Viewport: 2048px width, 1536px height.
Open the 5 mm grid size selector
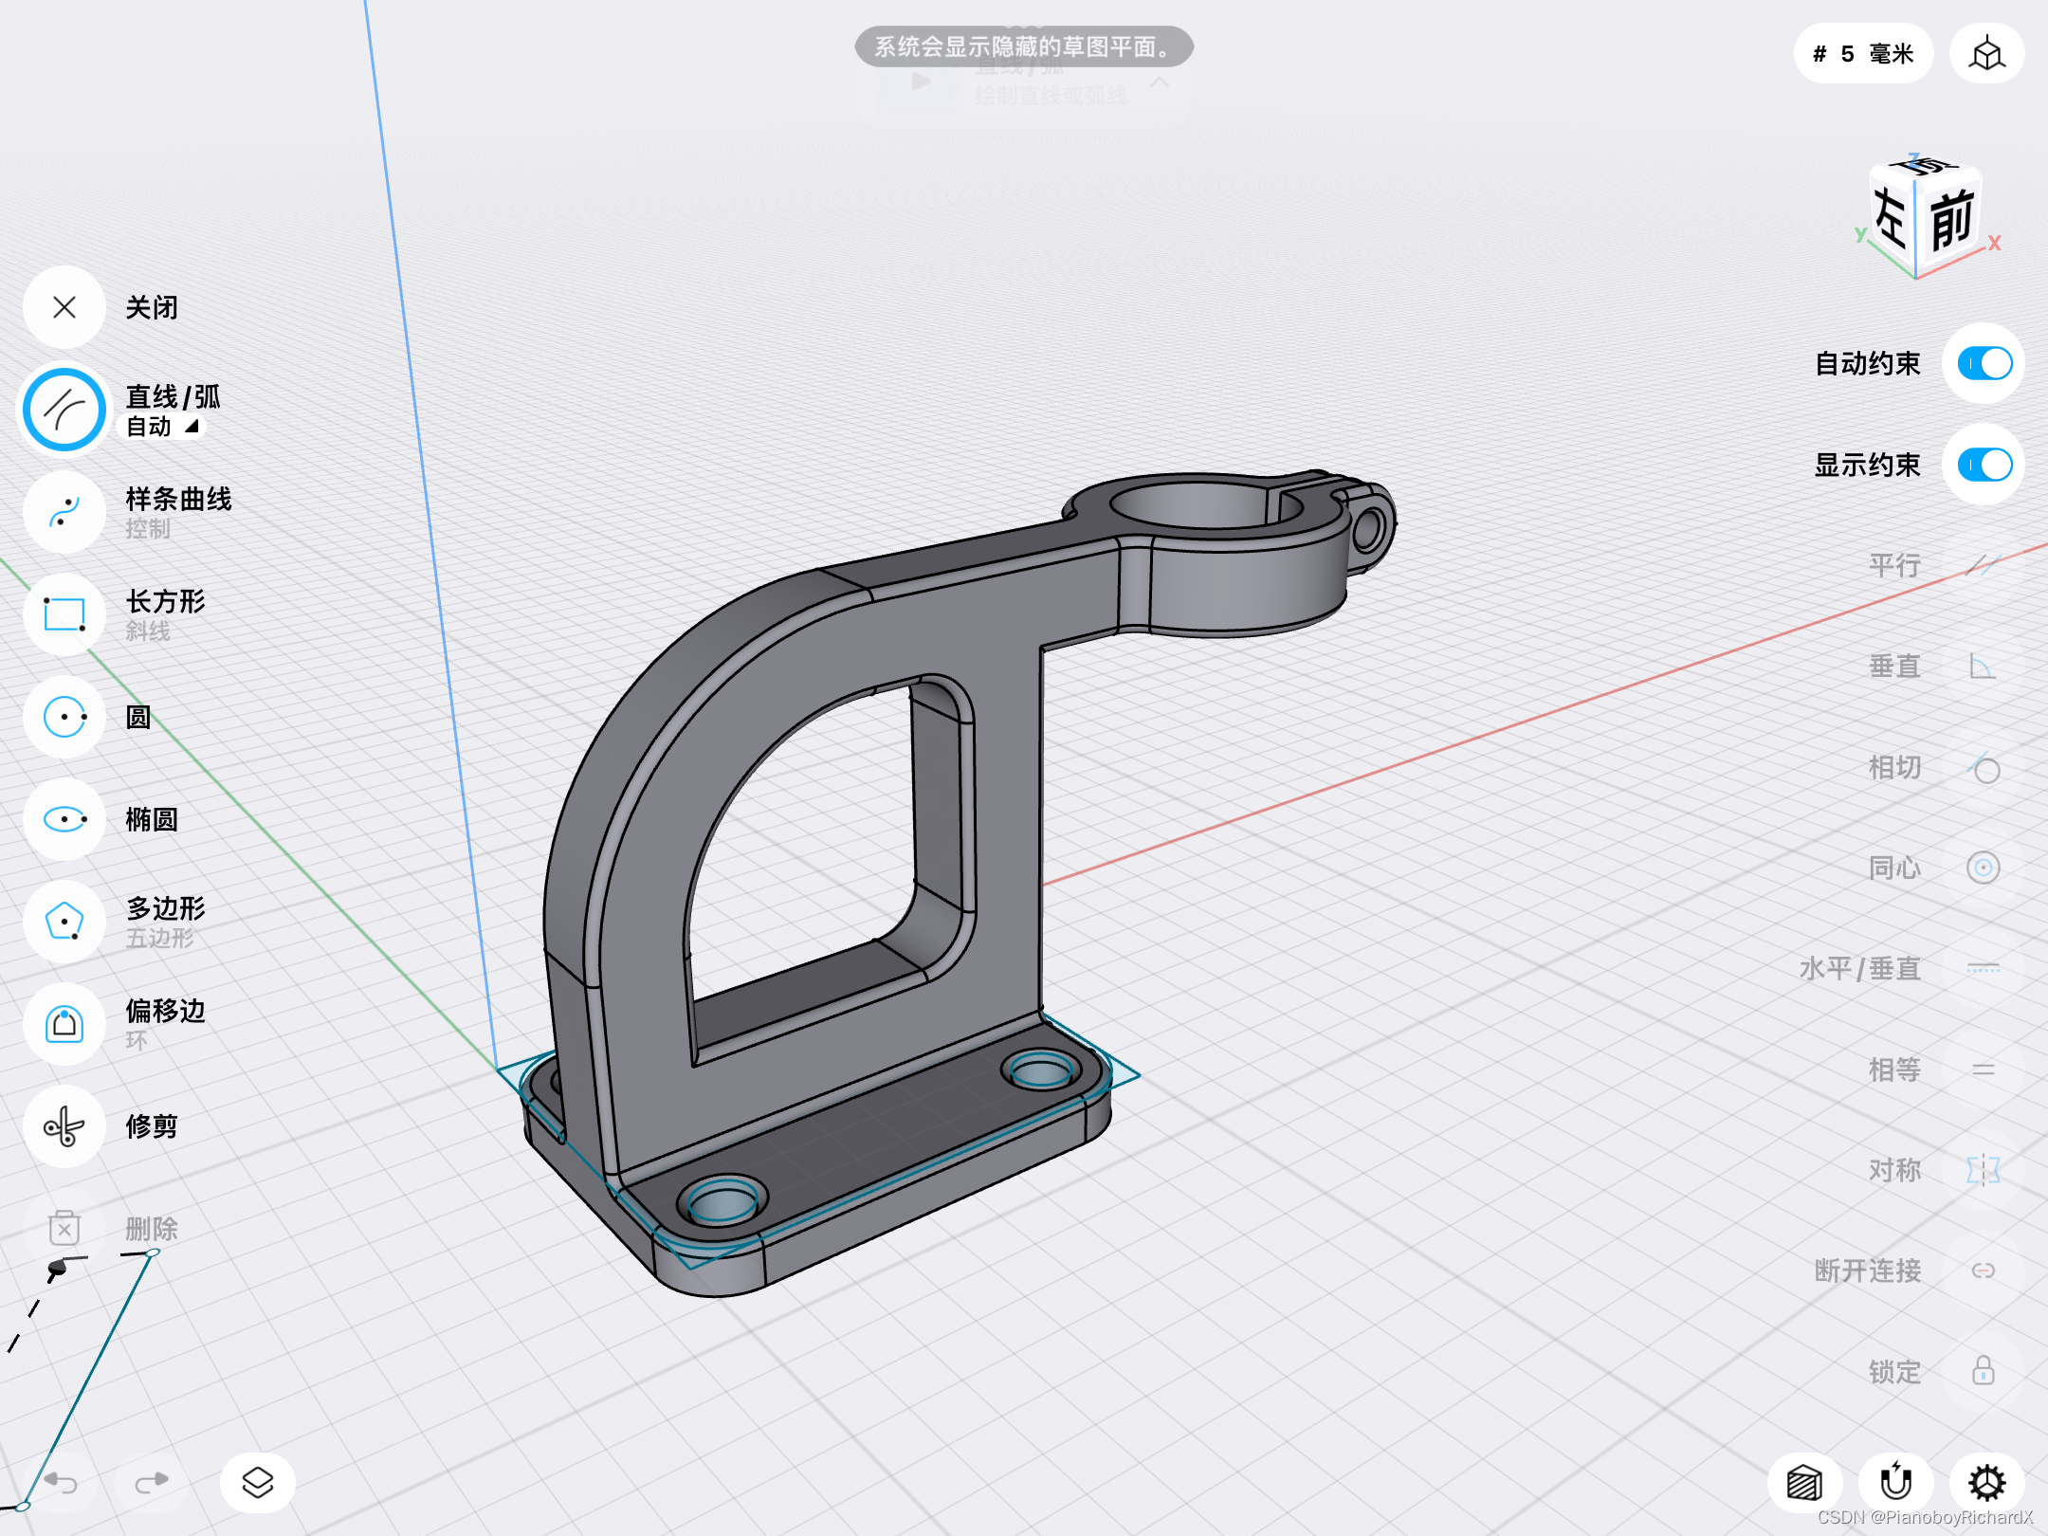(x=1863, y=54)
